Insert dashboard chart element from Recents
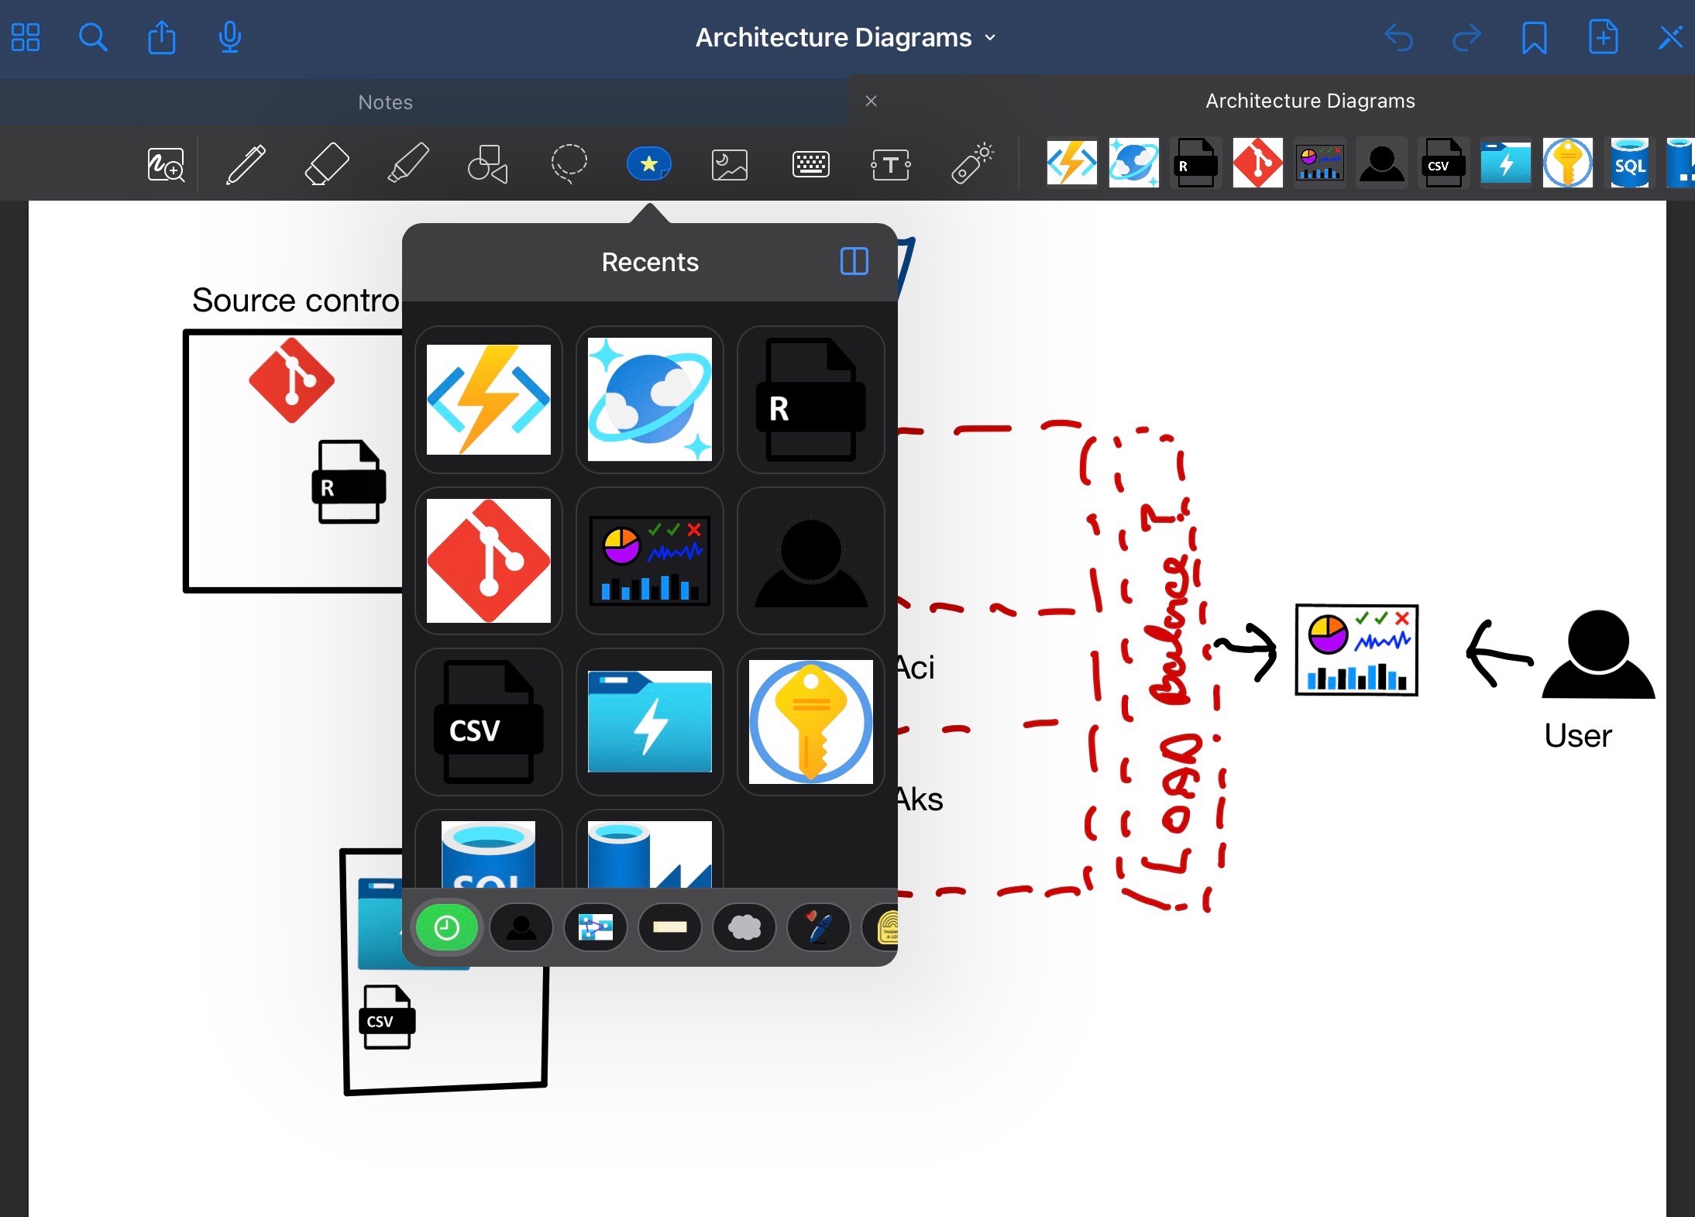 (x=650, y=561)
